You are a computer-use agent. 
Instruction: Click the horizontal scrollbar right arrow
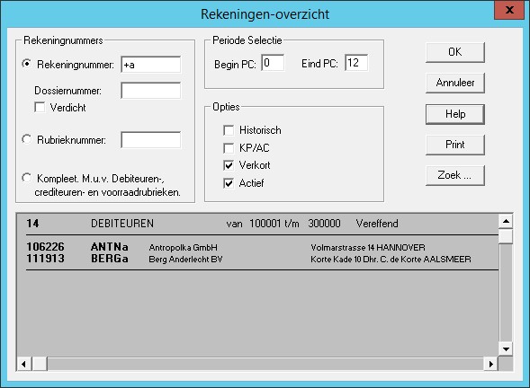click(x=491, y=364)
